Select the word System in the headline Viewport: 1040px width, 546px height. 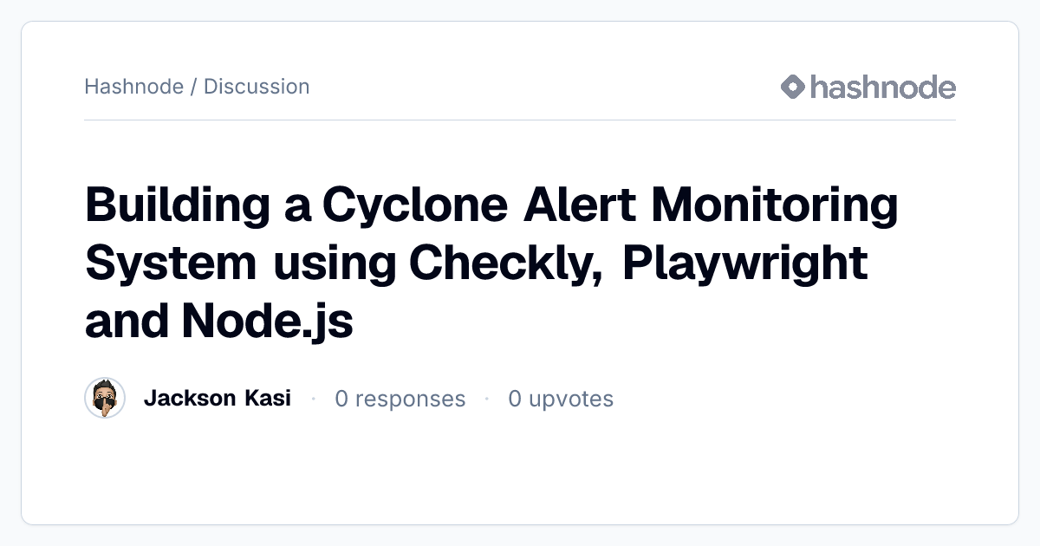pyautogui.click(x=171, y=263)
